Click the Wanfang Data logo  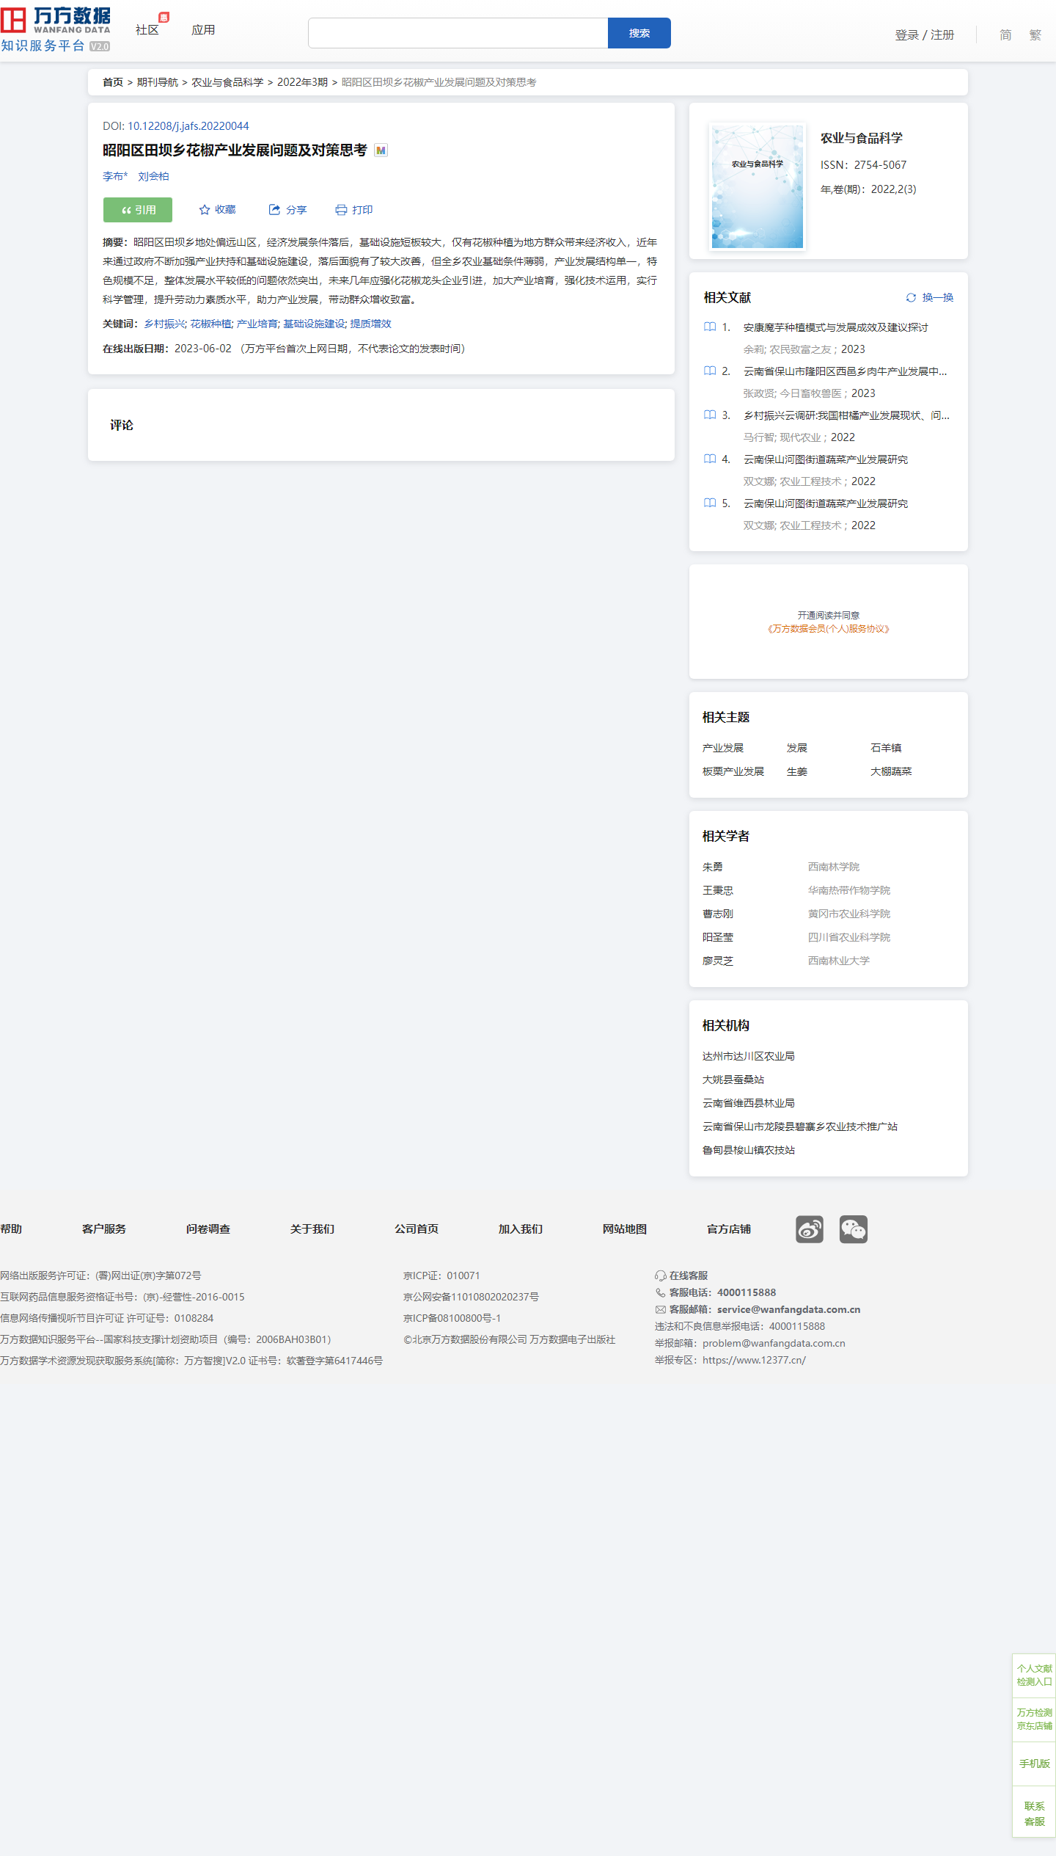[56, 29]
